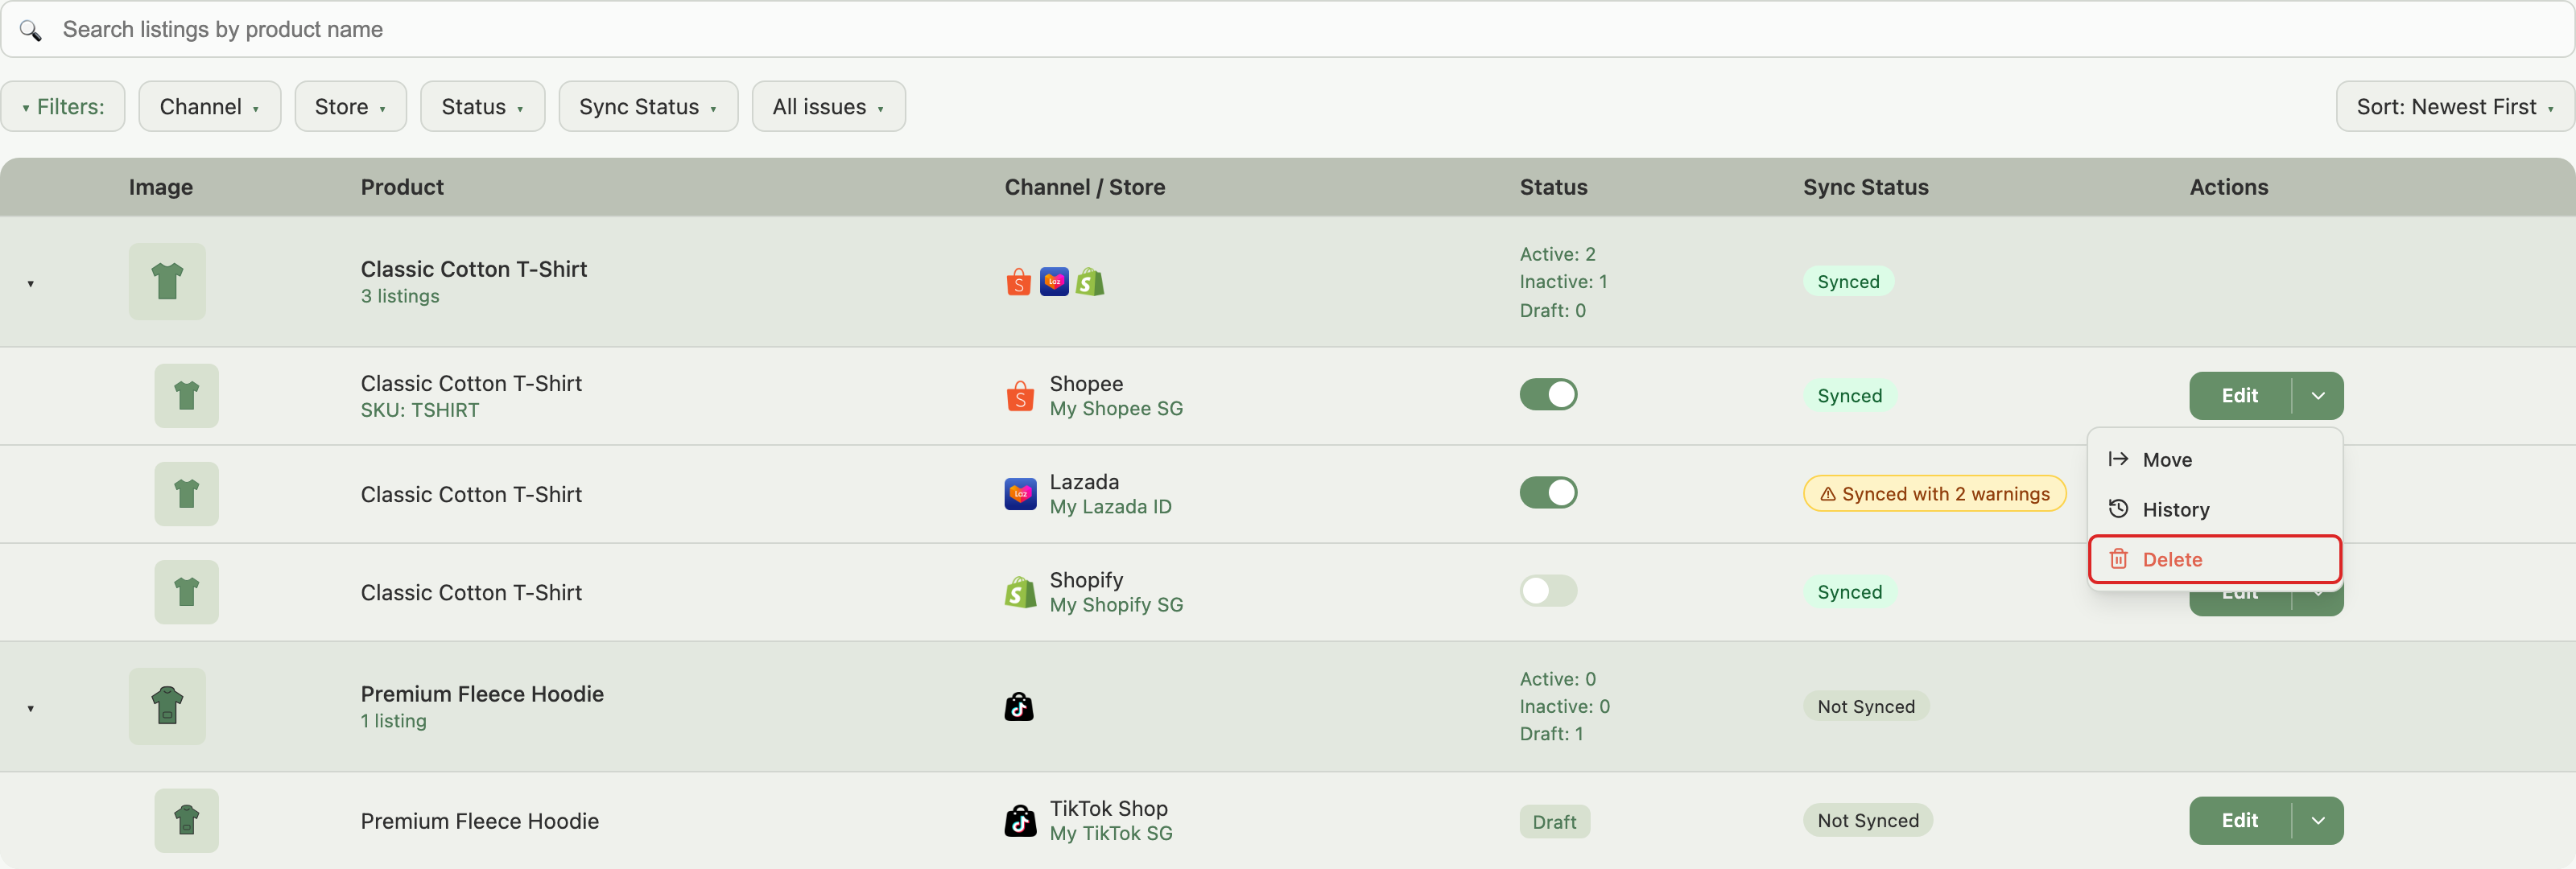Click the Shopify logo beside My Shopify SG
This screenshot has width=2576, height=869.
tap(1020, 592)
